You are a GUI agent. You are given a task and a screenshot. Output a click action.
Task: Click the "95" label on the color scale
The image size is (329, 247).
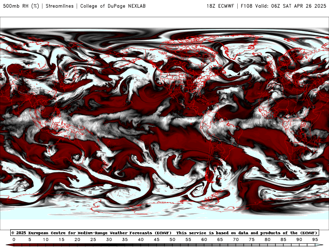point(315,240)
